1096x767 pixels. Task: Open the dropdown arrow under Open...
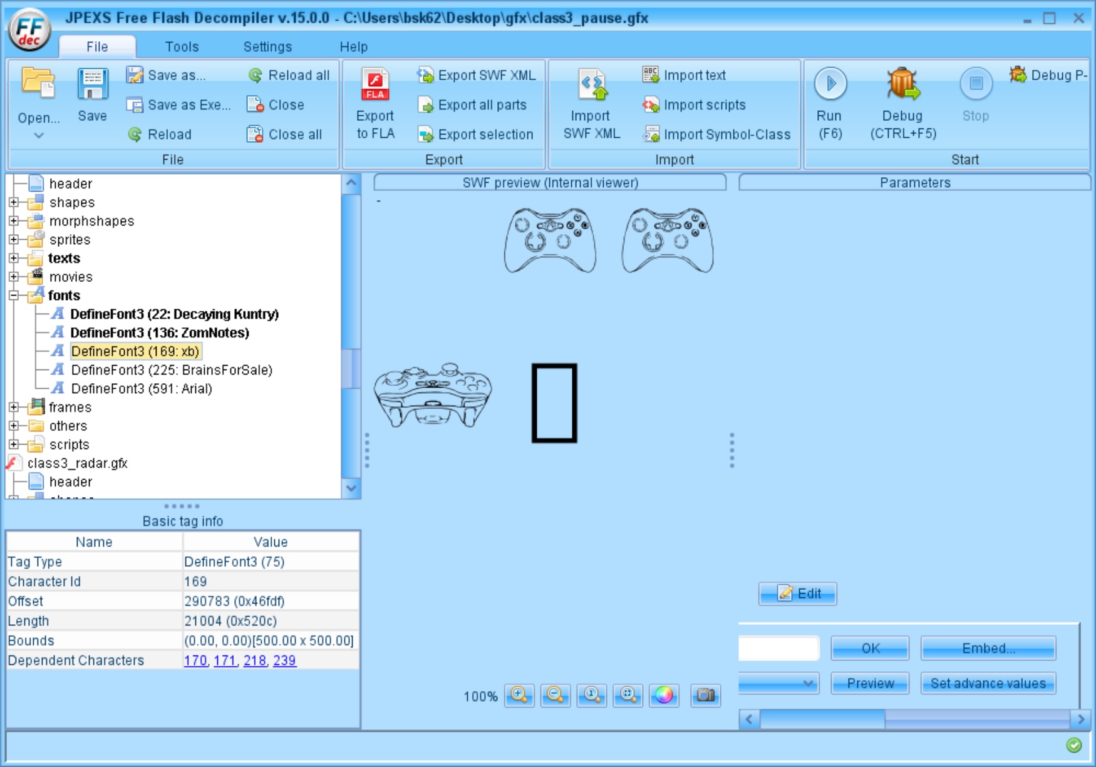(x=39, y=135)
